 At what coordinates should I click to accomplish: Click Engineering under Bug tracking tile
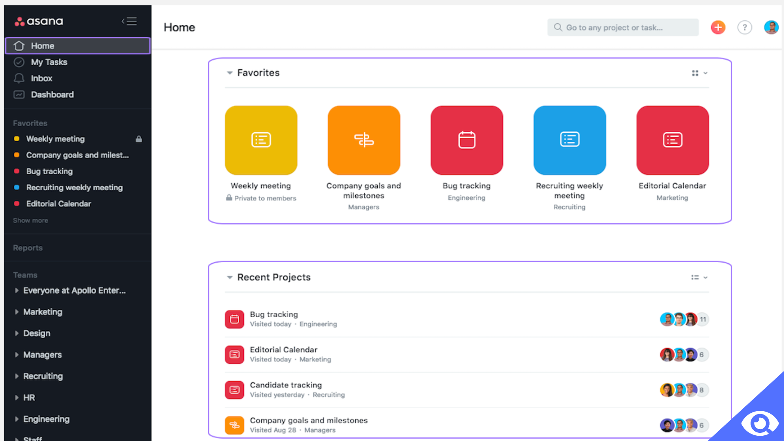pyautogui.click(x=466, y=198)
